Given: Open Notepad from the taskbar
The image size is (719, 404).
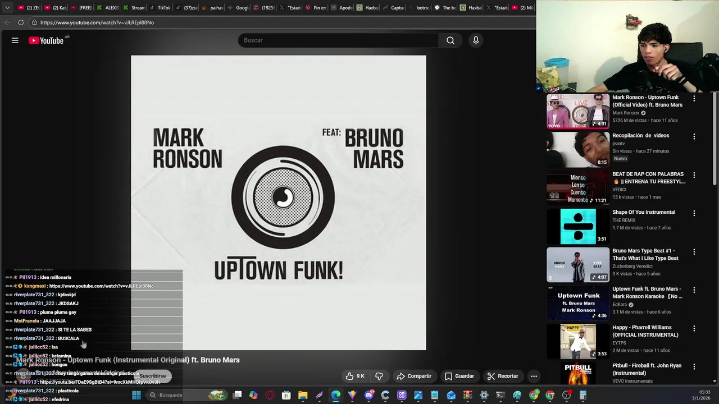Looking at the screenshot, I should click(x=435, y=395).
